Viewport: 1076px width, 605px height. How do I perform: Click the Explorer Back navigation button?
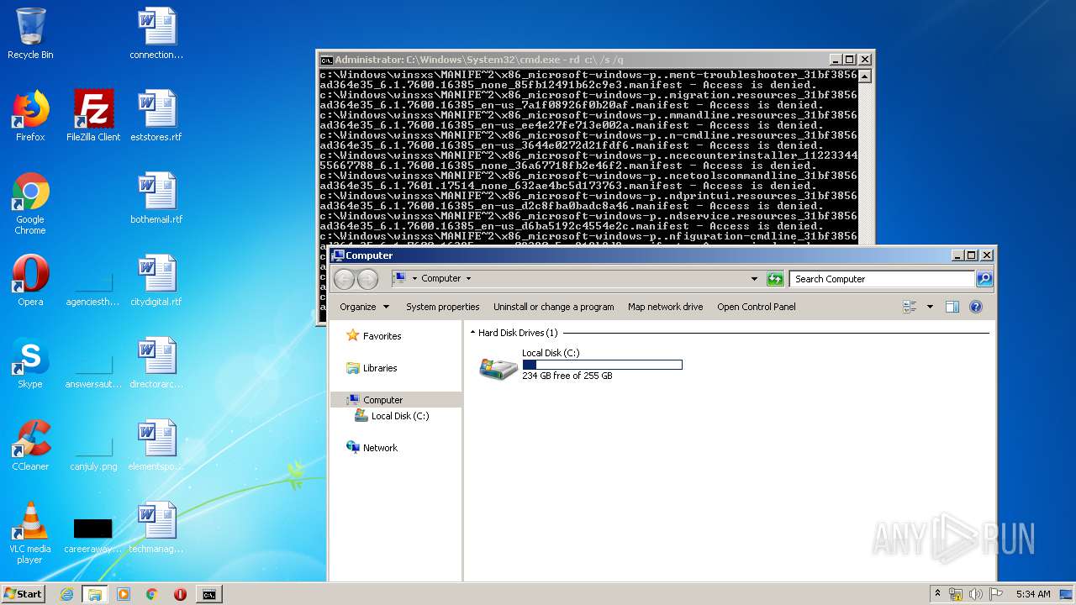[x=344, y=279]
